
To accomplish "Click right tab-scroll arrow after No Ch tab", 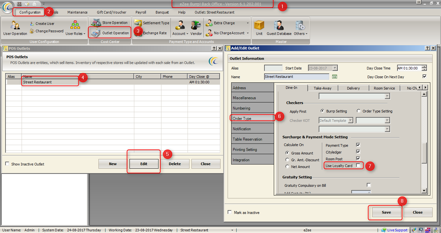I will click(426, 88).
